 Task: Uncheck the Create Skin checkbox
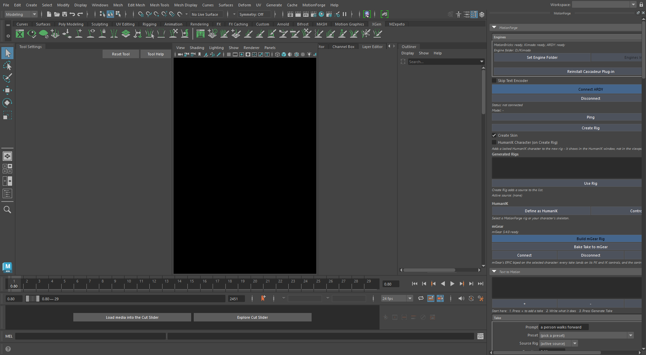coord(494,135)
